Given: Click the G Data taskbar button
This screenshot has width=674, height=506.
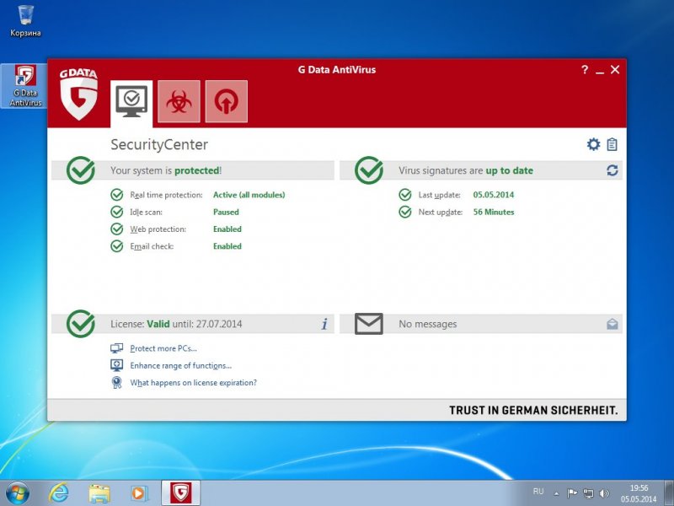Looking at the screenshot, I should (x=181, y=493).
